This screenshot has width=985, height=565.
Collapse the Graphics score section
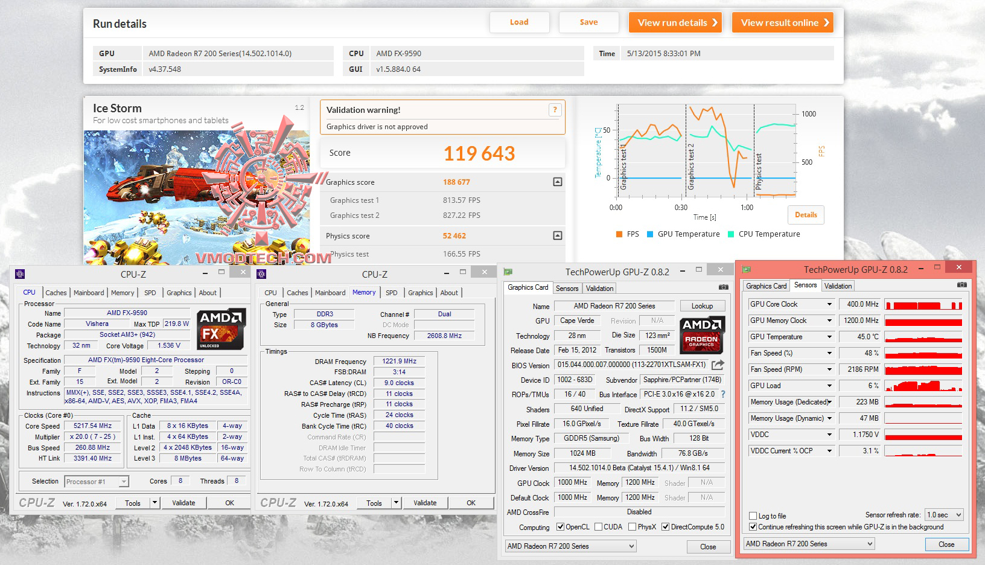coord(558,182)
